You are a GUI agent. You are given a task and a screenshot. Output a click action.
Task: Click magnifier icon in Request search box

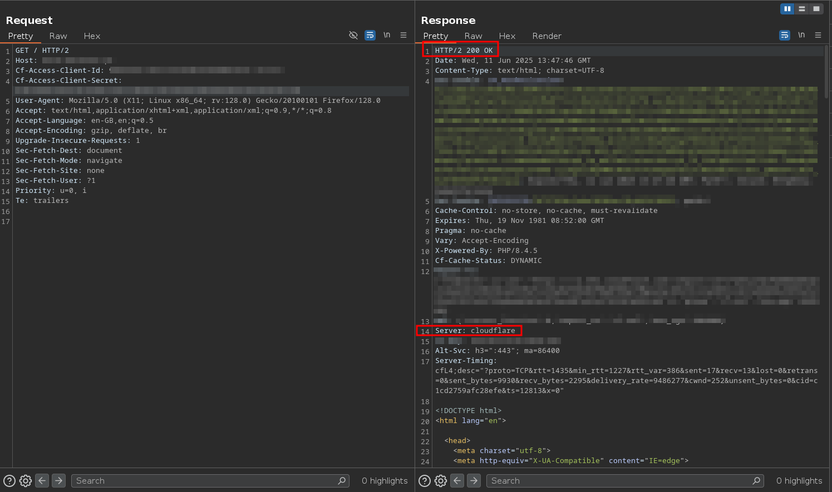342,481
